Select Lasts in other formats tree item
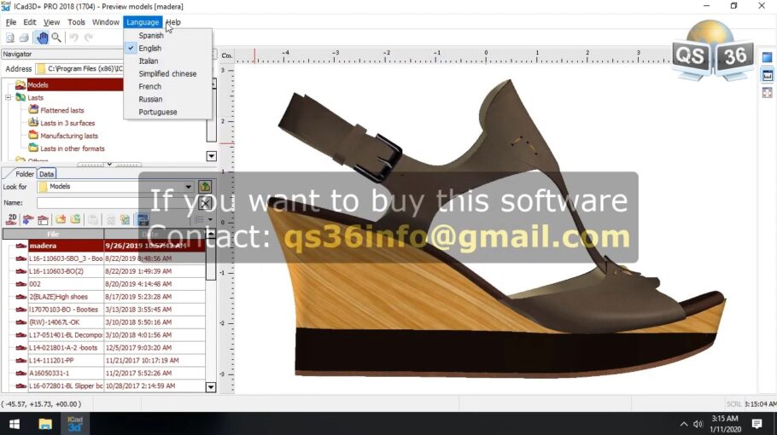The height and width of the screenshot is (435, 777). pyautogui.click(x=73, y=149)
